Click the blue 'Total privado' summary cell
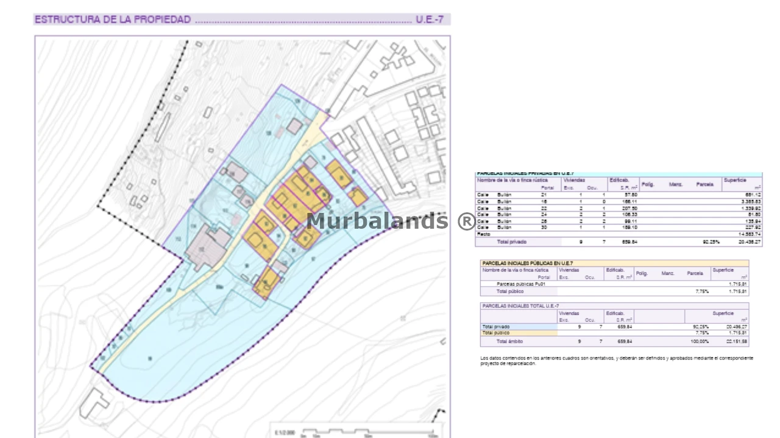The height and width of the screenshot is (438, 780). pos(519,327)
